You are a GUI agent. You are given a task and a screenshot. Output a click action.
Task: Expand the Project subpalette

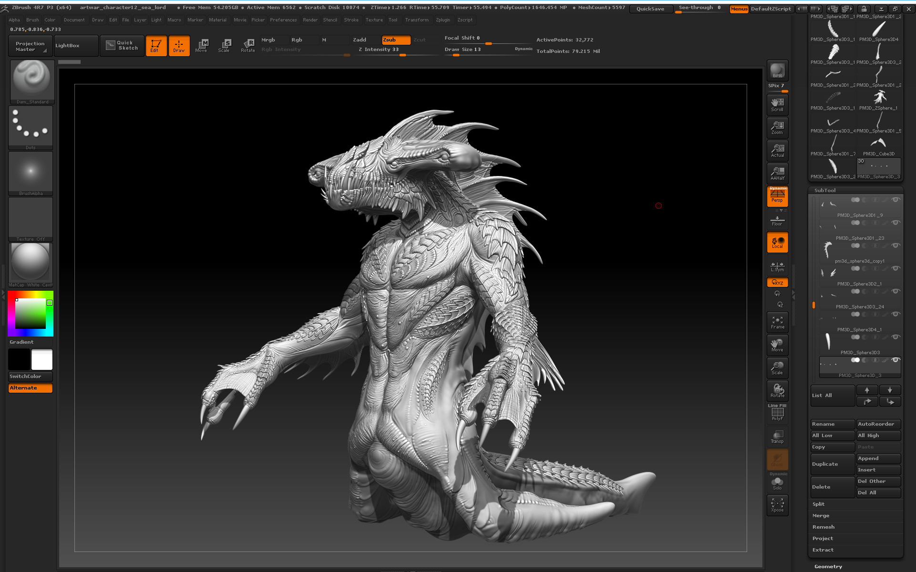coord(822,538)
